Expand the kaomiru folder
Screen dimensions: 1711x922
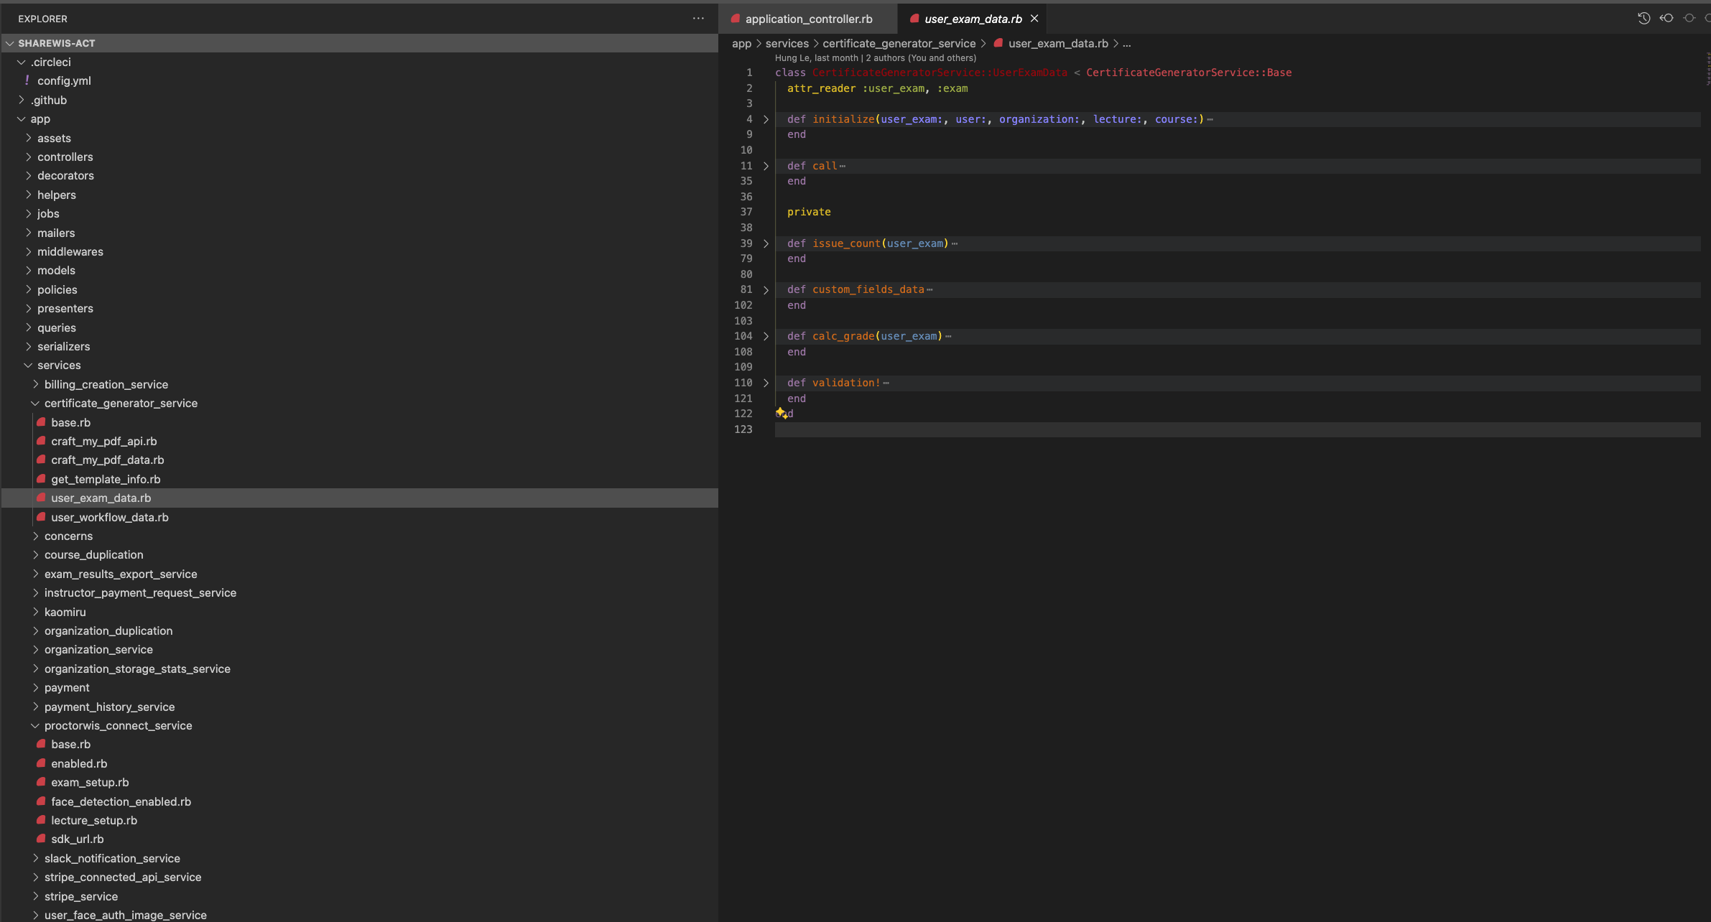point(359,612)
